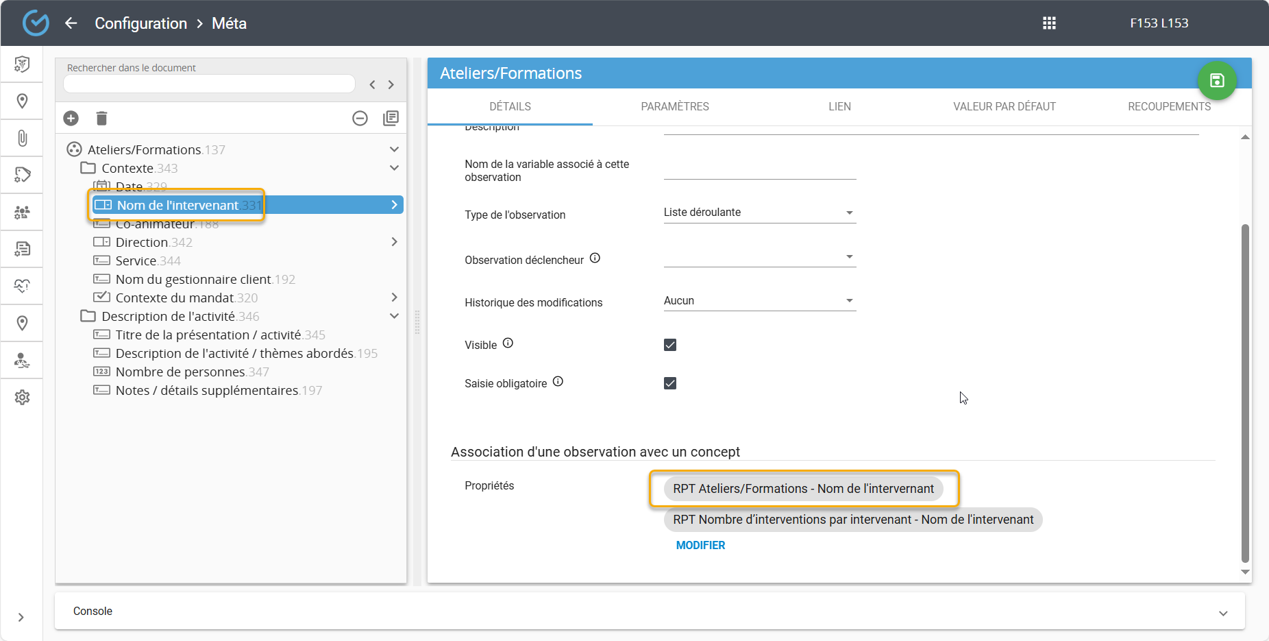This screenshot has height=641, width=1269.
Task: Click the add (plus) icon in tree toolbar
Action: click(71, 119)
